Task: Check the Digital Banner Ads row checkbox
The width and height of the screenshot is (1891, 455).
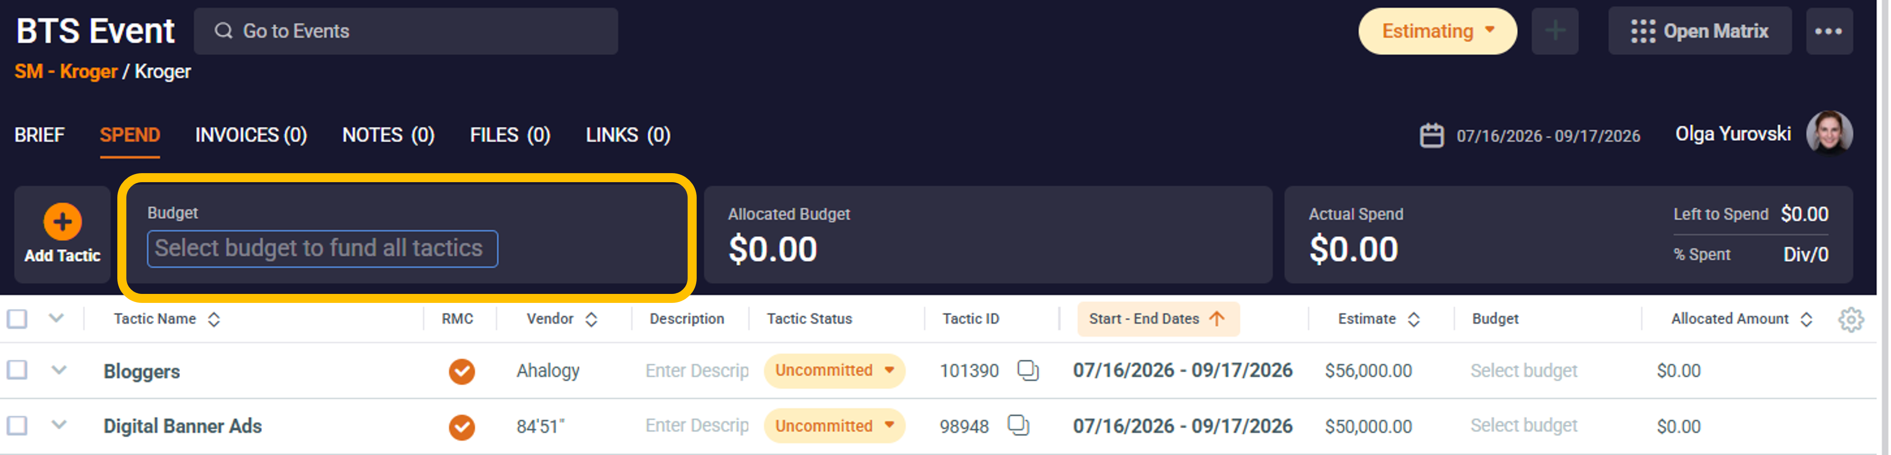Action: coord(17,426)
